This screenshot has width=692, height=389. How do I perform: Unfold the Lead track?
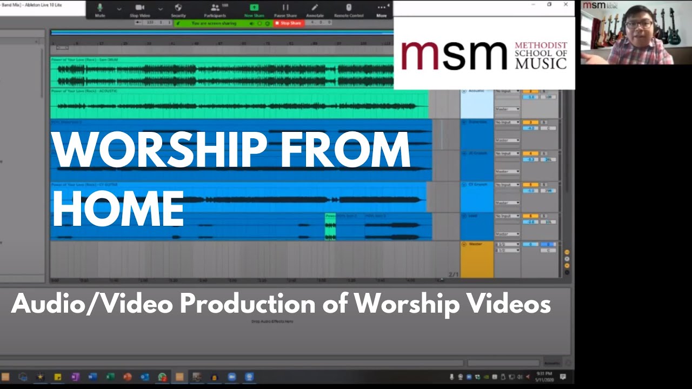[x=464, y=216]
